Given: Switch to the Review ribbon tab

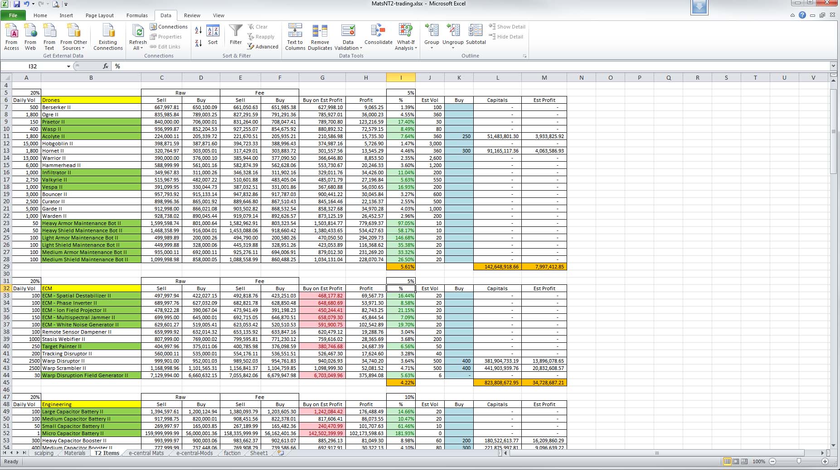Looking at the screenshot, I should click(x=192, y=15).
